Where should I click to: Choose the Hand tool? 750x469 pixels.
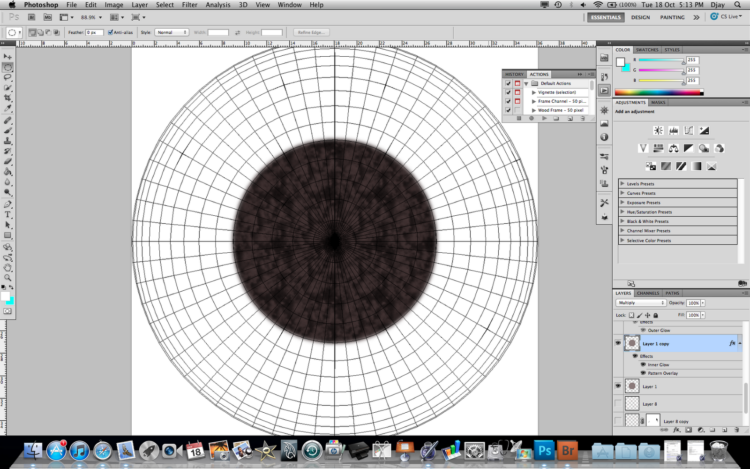click(7, 267)
